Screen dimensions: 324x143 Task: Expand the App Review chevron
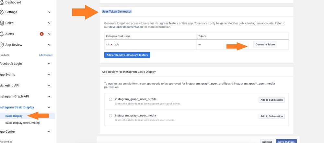pos(49,45)
